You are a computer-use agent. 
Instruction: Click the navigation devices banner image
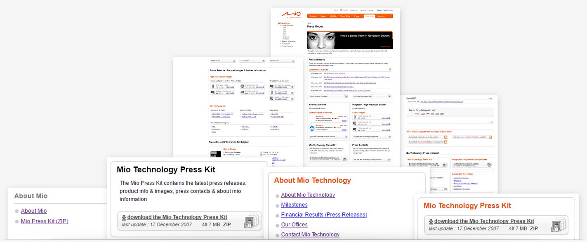point(350,40)
